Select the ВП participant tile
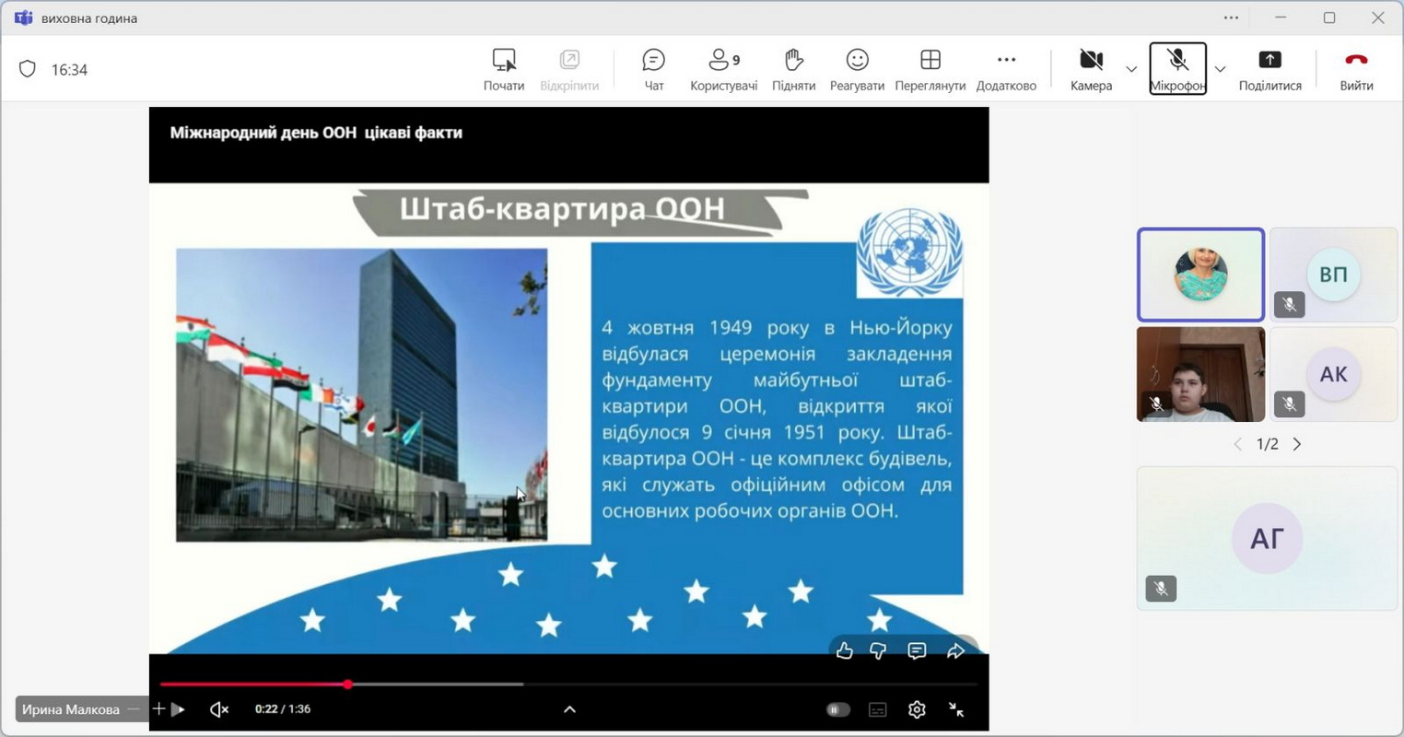1404x737 pixels. tap(1333, 275)
